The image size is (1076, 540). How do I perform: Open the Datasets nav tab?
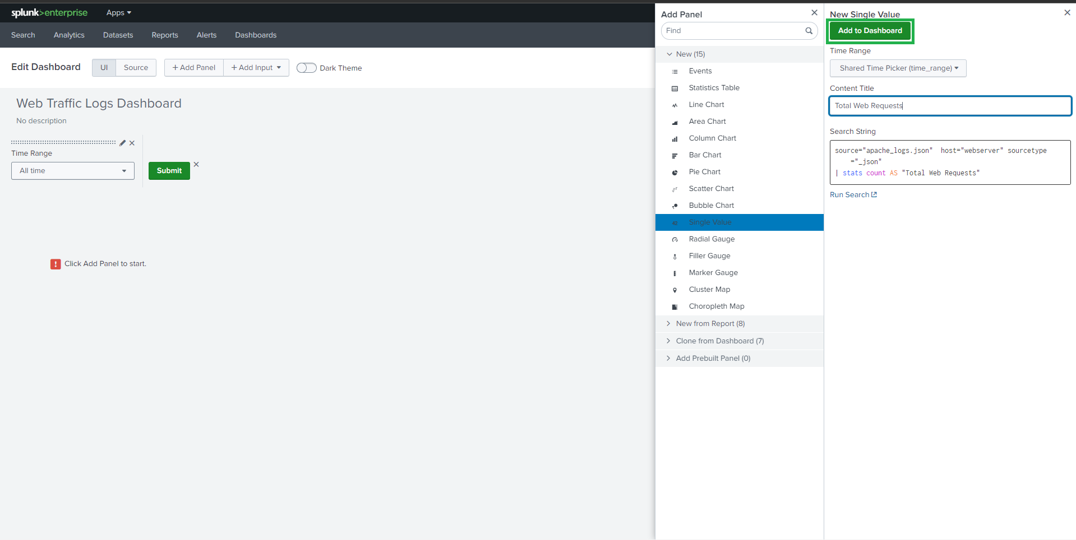[x=118, y=35]
